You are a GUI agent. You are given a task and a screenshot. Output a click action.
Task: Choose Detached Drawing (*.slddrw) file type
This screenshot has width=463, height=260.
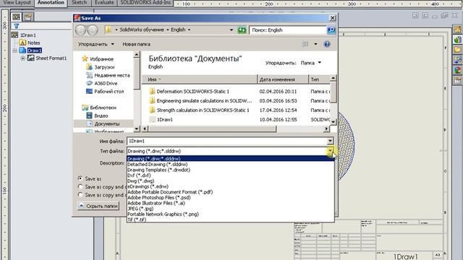[230, 165]
